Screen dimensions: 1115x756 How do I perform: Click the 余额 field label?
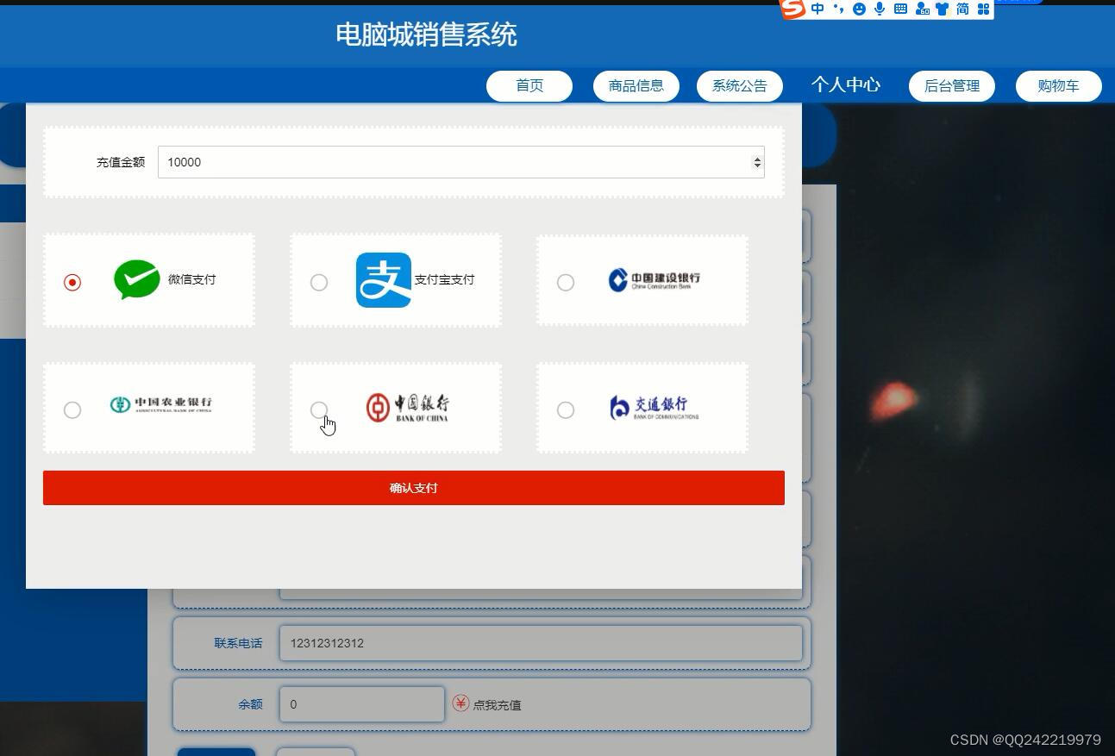(x=251, y=704)
